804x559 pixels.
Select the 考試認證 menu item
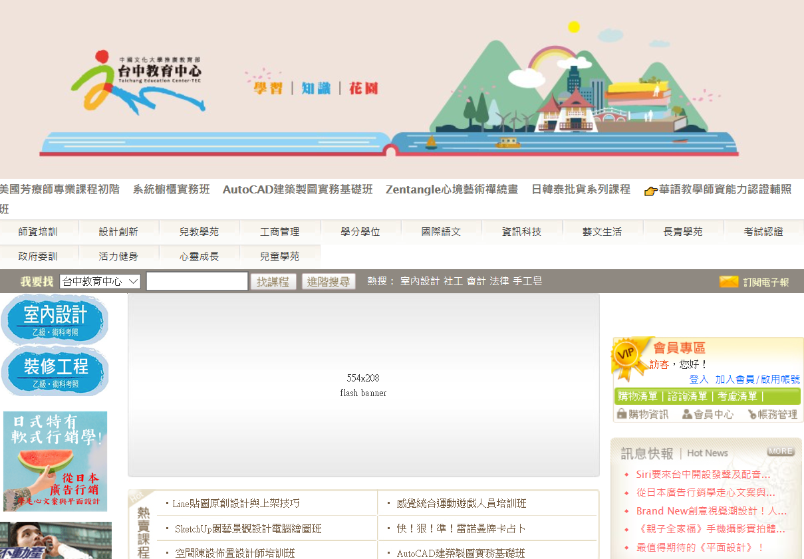[x=763, y=232]
